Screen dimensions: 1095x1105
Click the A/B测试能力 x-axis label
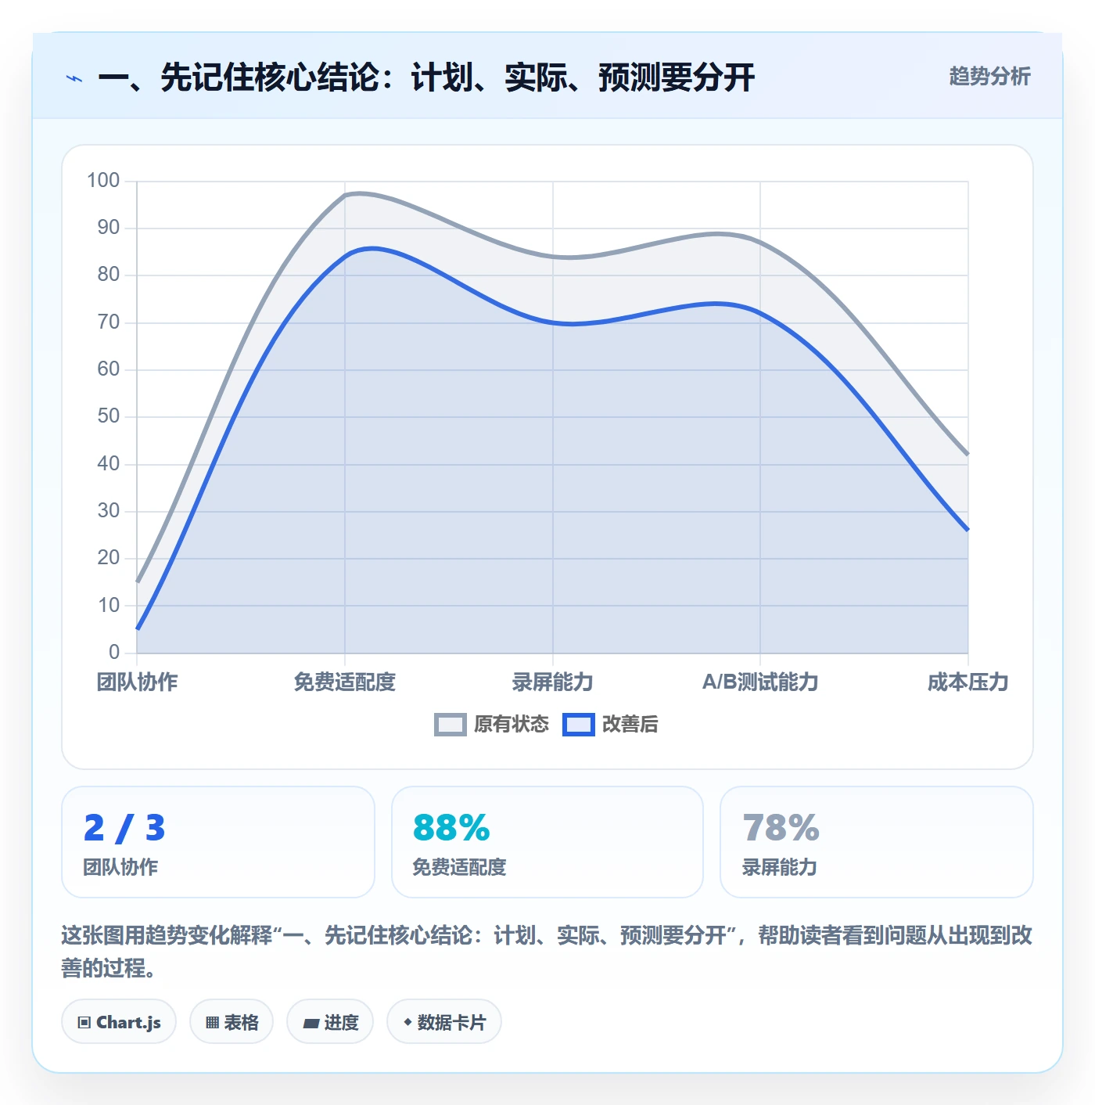(760, 682)
